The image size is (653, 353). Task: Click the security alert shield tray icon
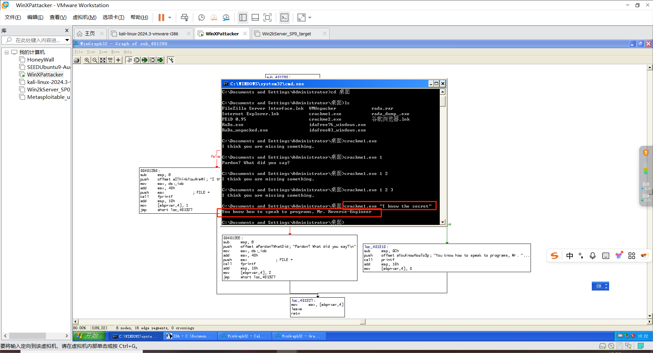[x=633, y=336]
